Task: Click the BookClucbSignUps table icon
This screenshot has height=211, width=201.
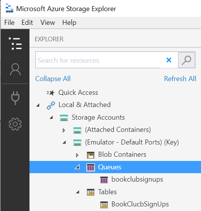Action: tap(104, 205)
